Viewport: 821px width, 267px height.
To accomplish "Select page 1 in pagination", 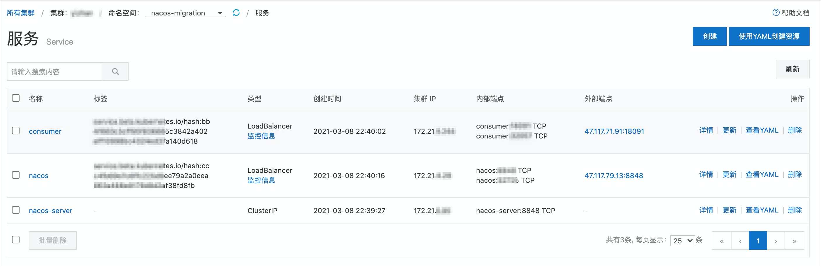I will point(758,241).
